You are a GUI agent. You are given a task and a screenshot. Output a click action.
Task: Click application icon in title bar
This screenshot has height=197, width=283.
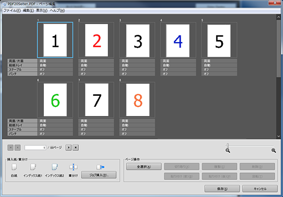click(4, 4)
